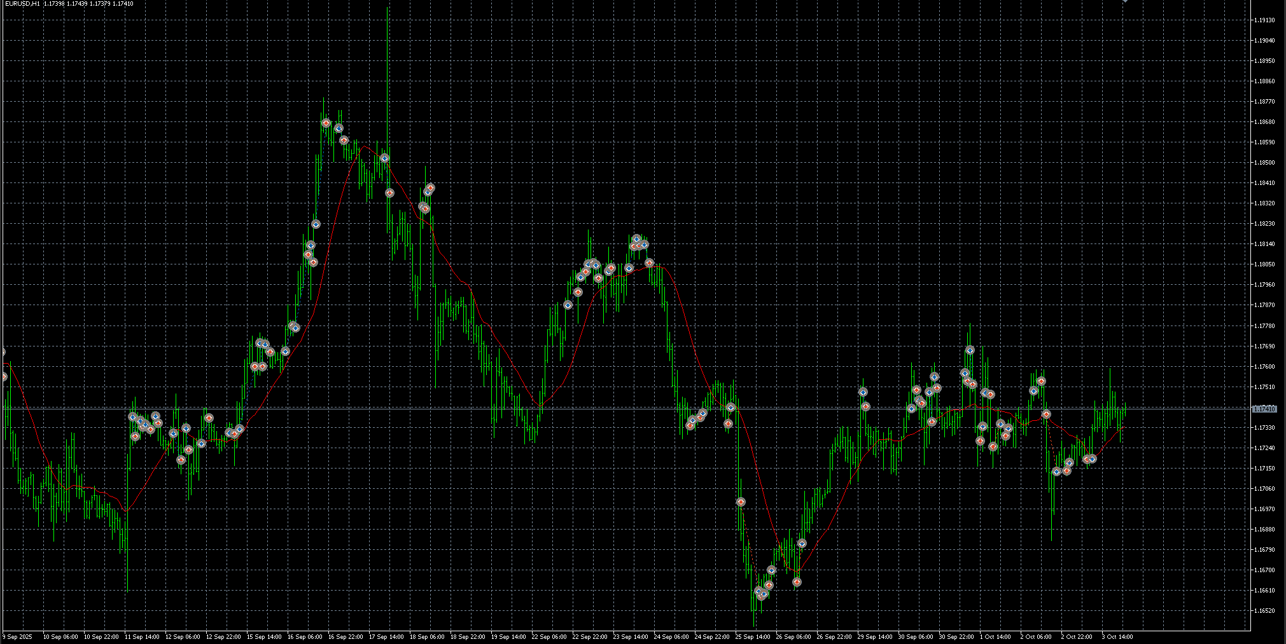Select the 1.16790 price axis value

click(x=1264, y=550)
